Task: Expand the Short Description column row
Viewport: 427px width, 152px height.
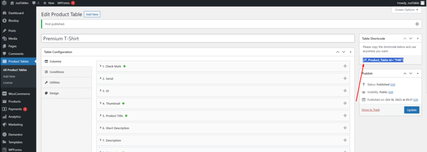Action: click(x=223, y=128)
